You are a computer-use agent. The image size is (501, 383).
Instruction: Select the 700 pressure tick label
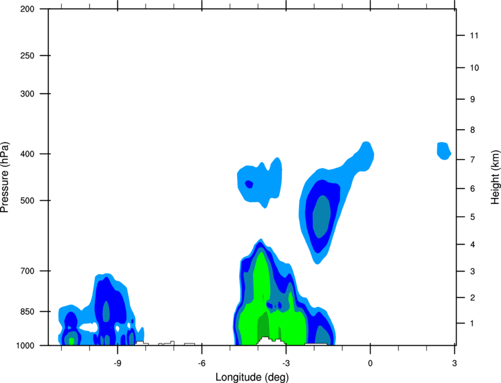[27, 271]
